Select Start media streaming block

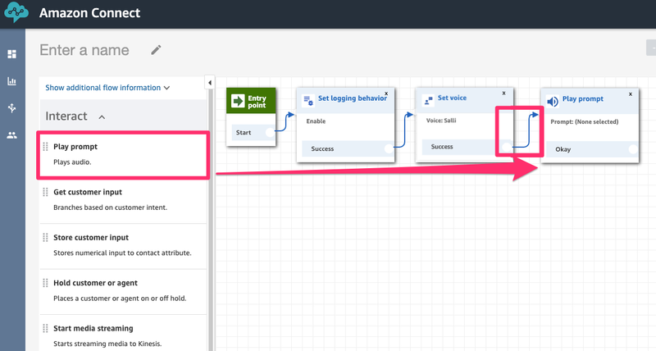click(124, 333)
